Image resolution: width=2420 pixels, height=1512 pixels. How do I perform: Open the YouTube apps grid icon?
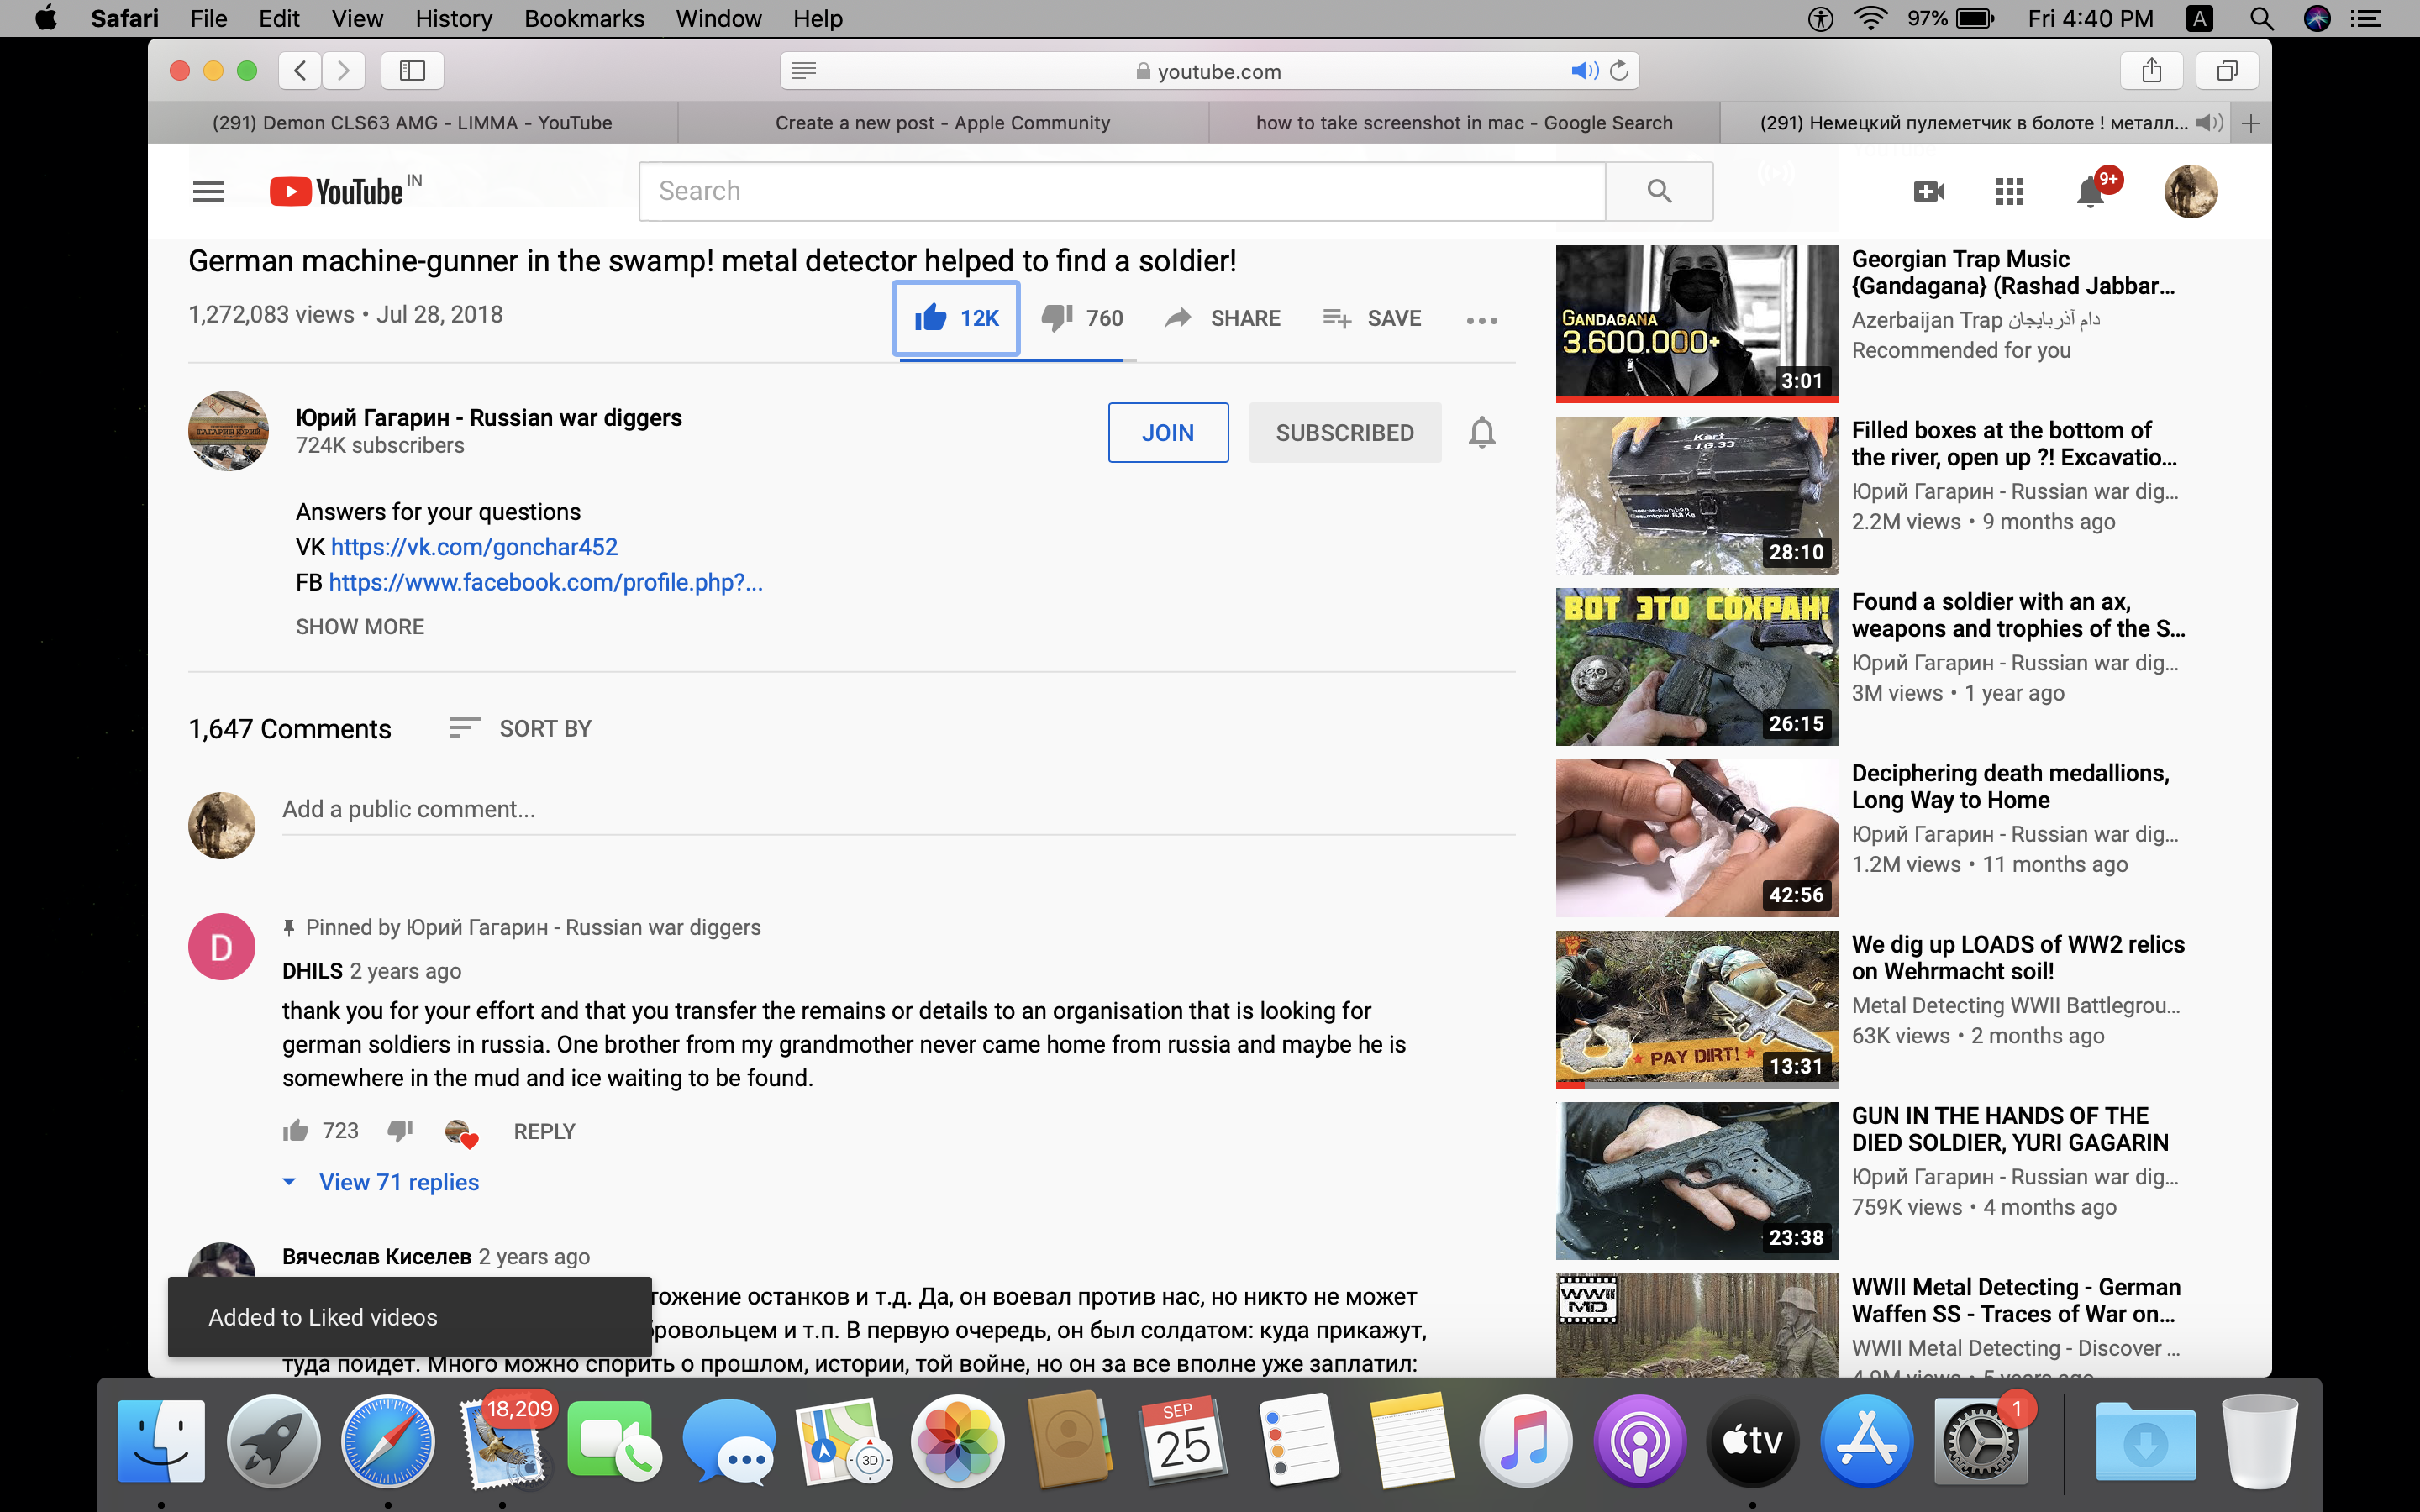point(2009,191)
